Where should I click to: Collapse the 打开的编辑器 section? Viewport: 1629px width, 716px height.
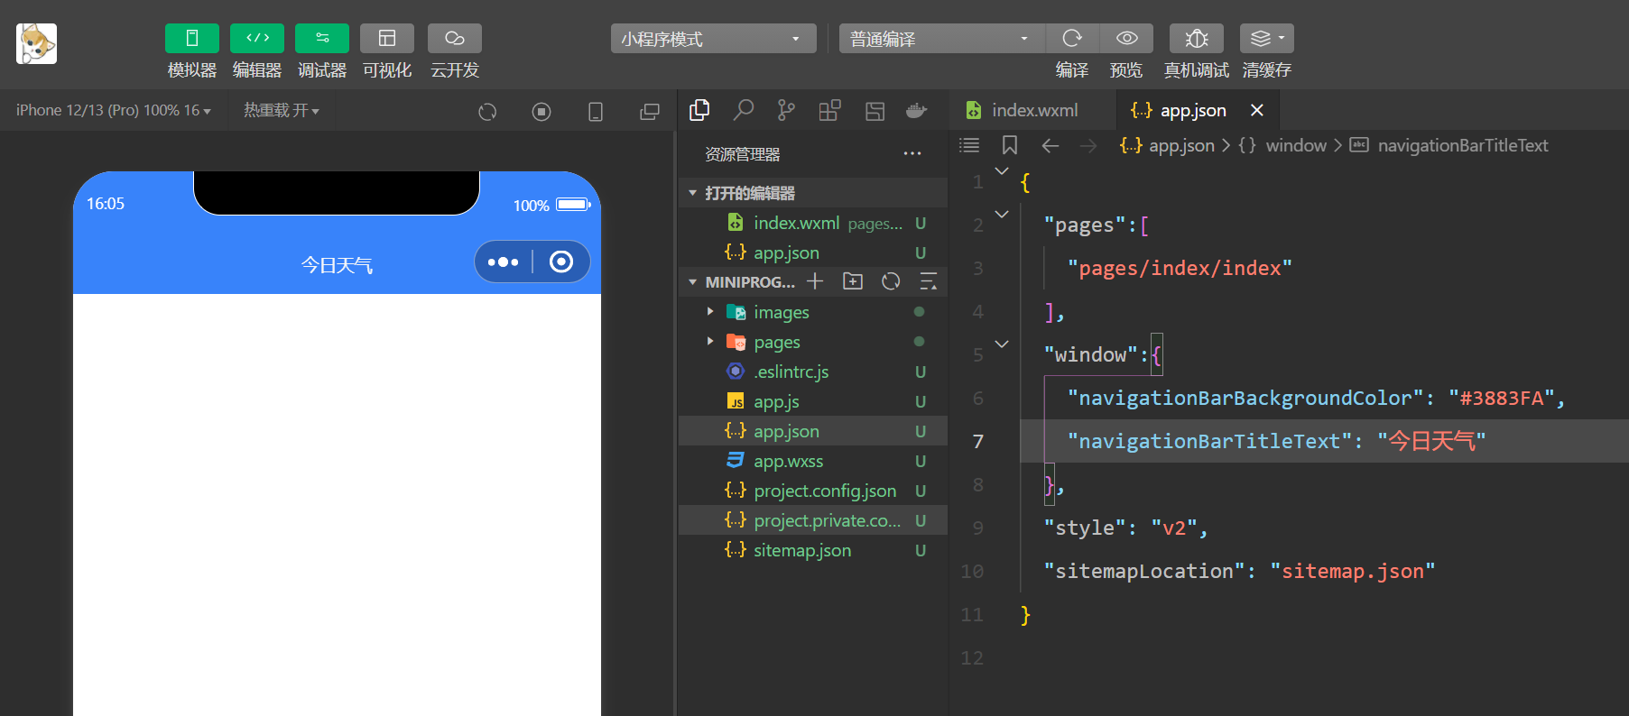(x=813, y=193)
